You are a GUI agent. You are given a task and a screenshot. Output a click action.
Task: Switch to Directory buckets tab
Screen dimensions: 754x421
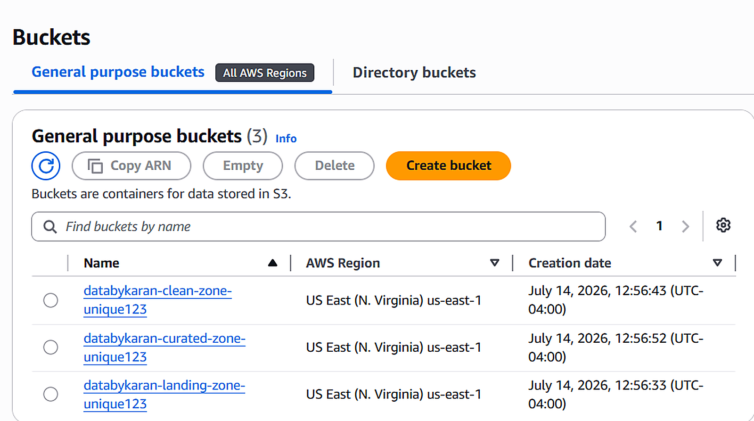[414, 73]
